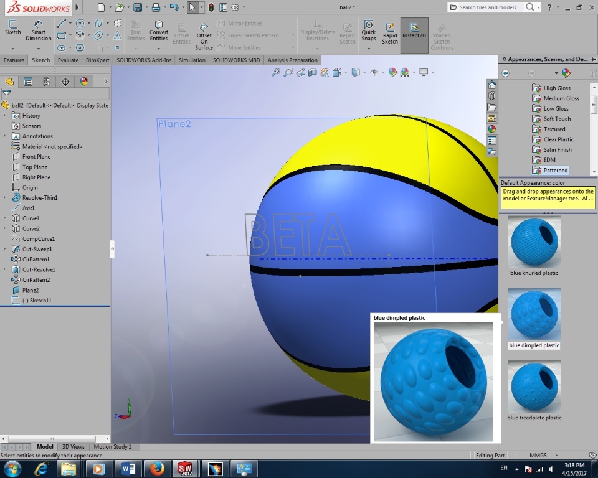The height and width of the screenshot is (478, 598).
Task: Select the Smart Dimension tool
Action: (38, 30)
